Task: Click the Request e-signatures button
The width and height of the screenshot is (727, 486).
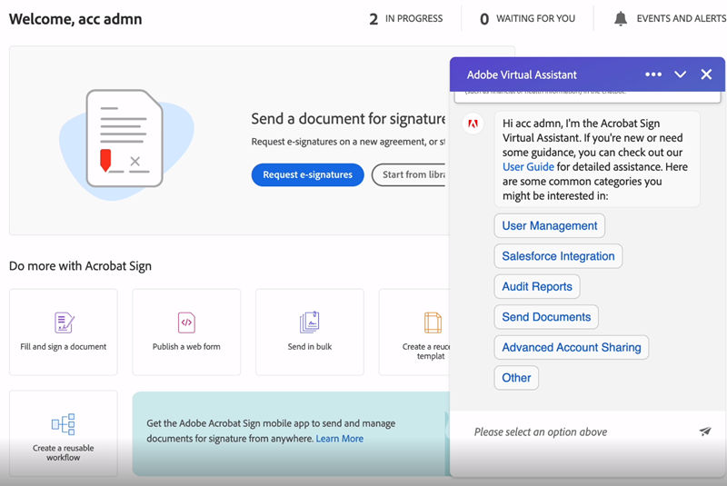Action: 307,174
